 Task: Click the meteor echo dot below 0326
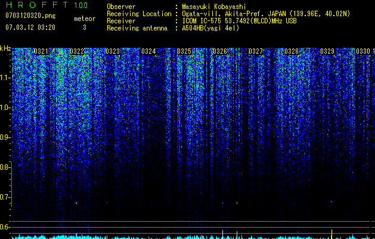coord(222,203)
